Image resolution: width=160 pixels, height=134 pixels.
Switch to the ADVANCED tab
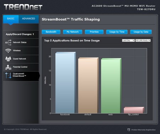28,19
